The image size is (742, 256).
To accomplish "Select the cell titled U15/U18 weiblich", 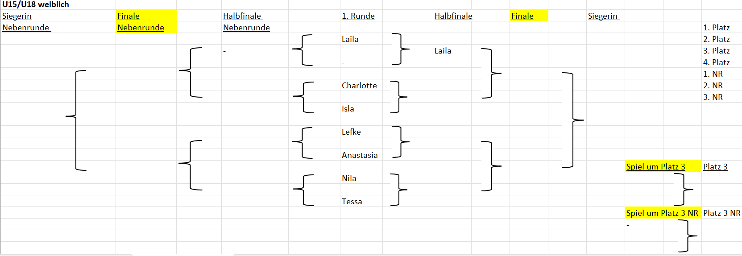I will (36, 4).
